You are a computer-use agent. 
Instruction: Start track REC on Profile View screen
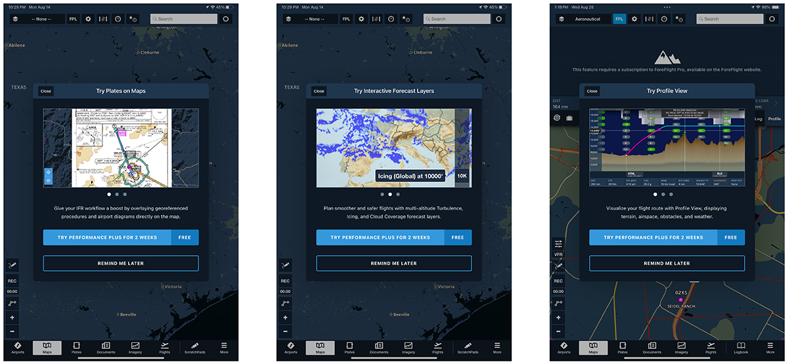click(559, 281)
